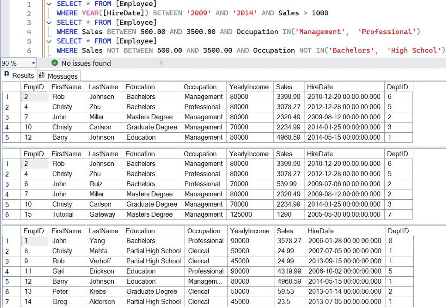Click select-all corner box of first results grid
This screenshot has width=446, height=308.
click(x=12, y=87)
